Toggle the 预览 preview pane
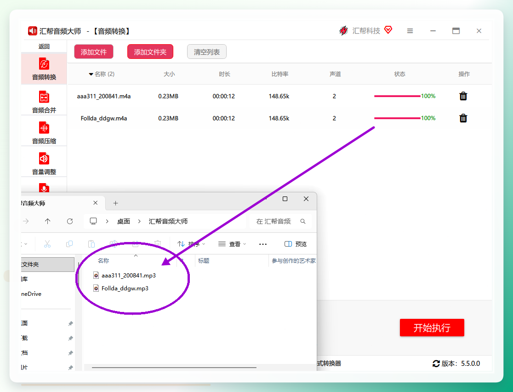The image size is (513, 392). (x=296, y=244)
